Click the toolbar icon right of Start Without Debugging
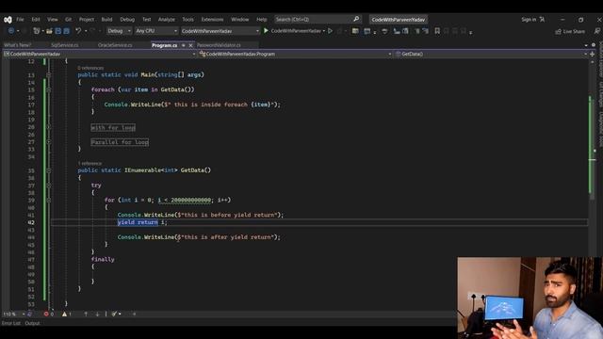 point(339,31)
